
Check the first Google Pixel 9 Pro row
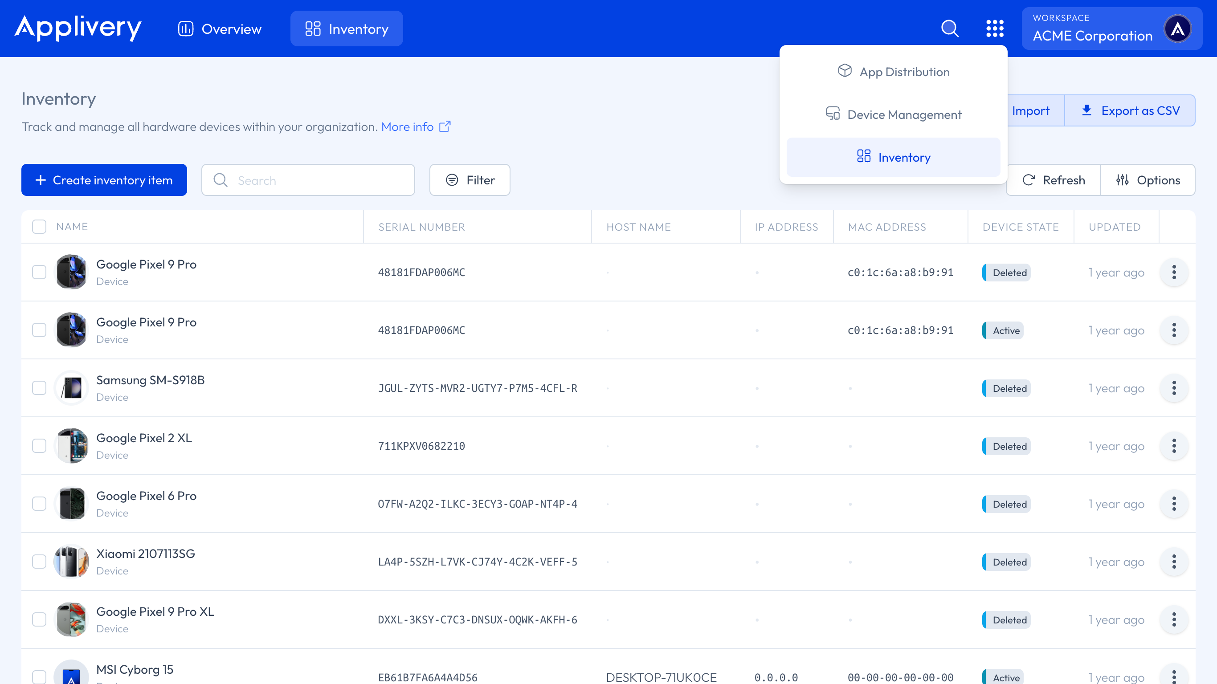click(39, 272)
